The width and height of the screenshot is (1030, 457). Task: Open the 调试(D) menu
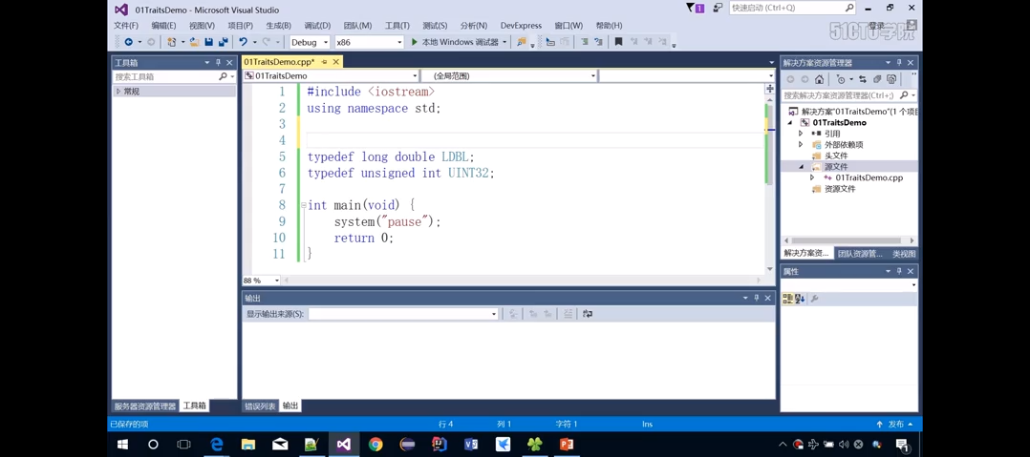coord(317,26)
